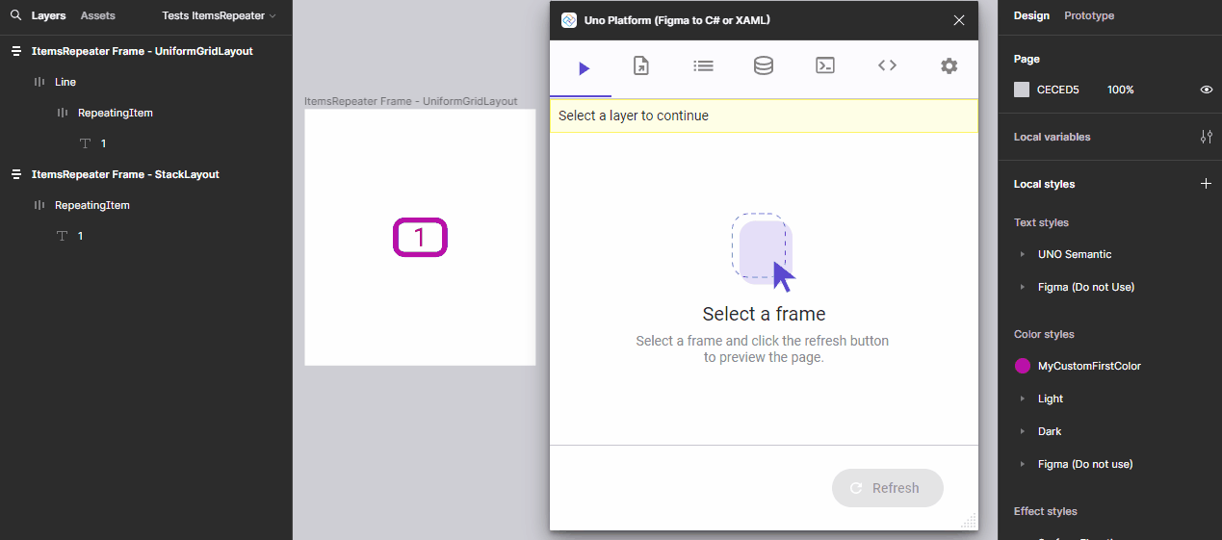The width and height of the screenshot is (1222, 540).
Task: Open the list view tab icon
Action: (x=703, y=65)
